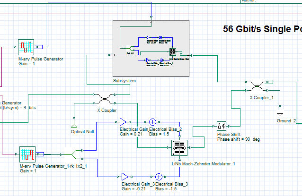The height and width of the screenshot is (196, 302).
Task: Select the Electrical Bias_3 adder
Action: point(159,177)
